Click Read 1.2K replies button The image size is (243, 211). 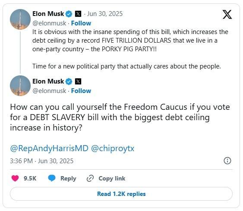(x=121, y=194)
